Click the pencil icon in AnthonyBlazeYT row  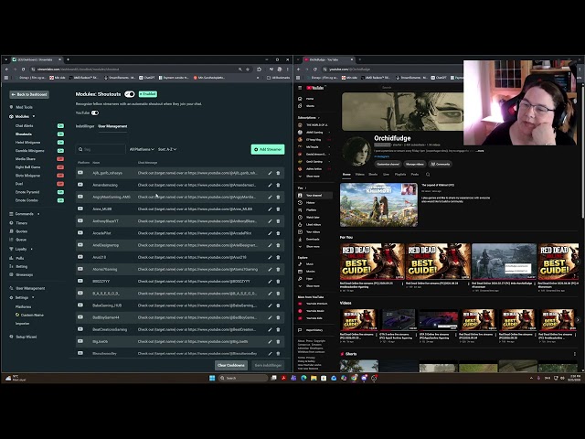(x=270, y=221)
